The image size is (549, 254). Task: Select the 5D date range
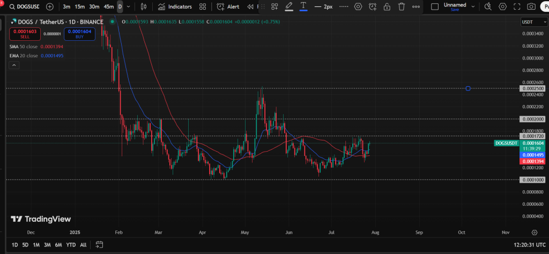pyautogui.click(x=25, y=245)
